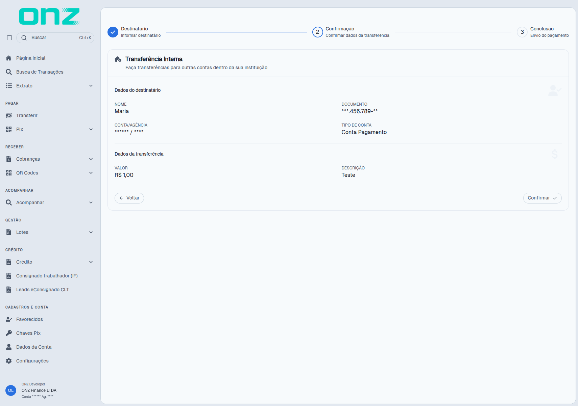Click the Busca de Transações magnifier icon
This screenshot has width=578, height=406.
pyautogui.click(x=9, y=72)
